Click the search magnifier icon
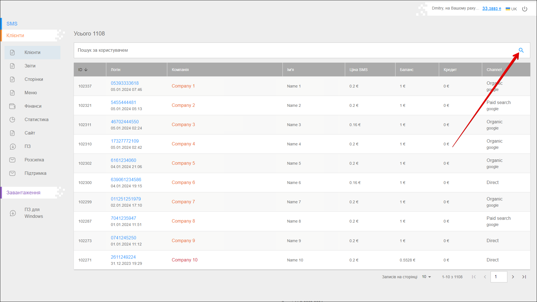This screenshot has height=302, width=537. click(521, 50)
